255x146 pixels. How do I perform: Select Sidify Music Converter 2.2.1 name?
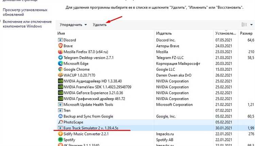tap(86, 134)
